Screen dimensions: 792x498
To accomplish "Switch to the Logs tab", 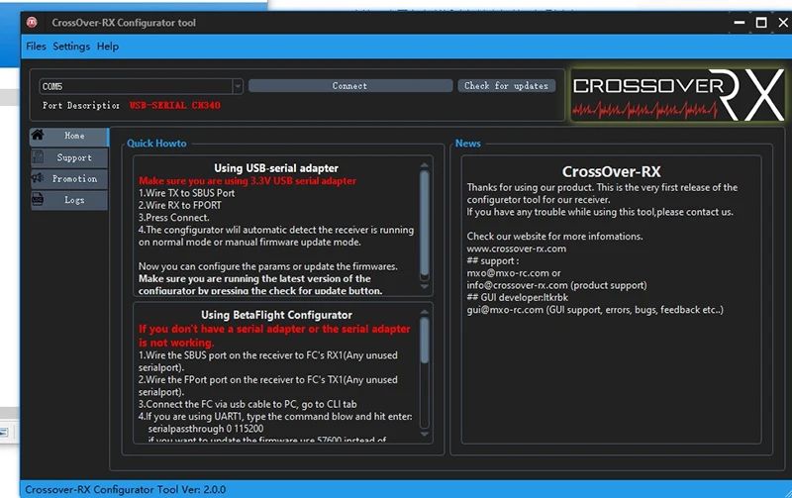I will (x=69, y=200).
